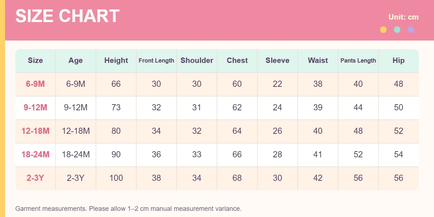434x217 pixels.
Task: Select the Size column header
Action: click(35, 61)
